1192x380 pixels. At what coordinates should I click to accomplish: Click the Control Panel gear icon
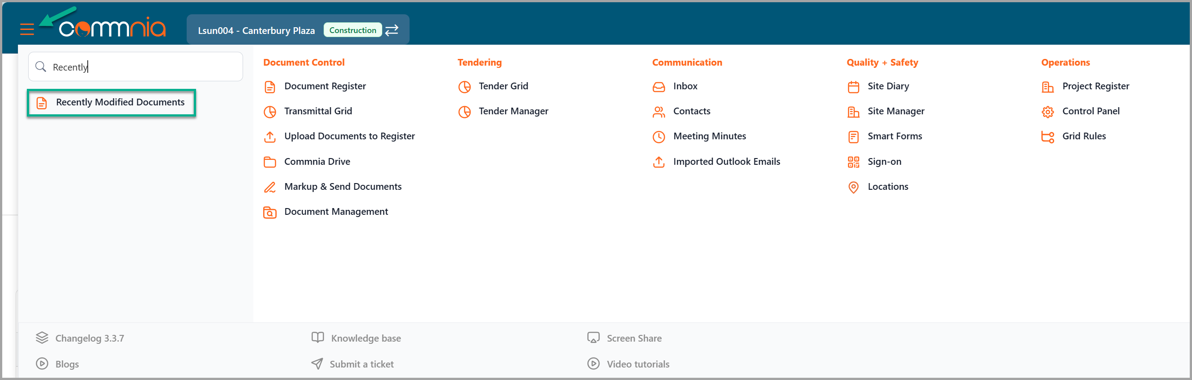point(1047,112)
